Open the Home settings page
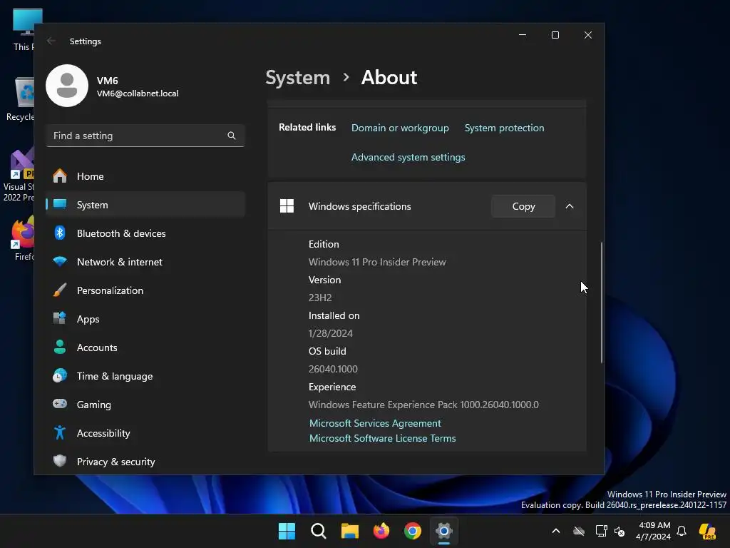730x548 pixels. click(145, 176)
